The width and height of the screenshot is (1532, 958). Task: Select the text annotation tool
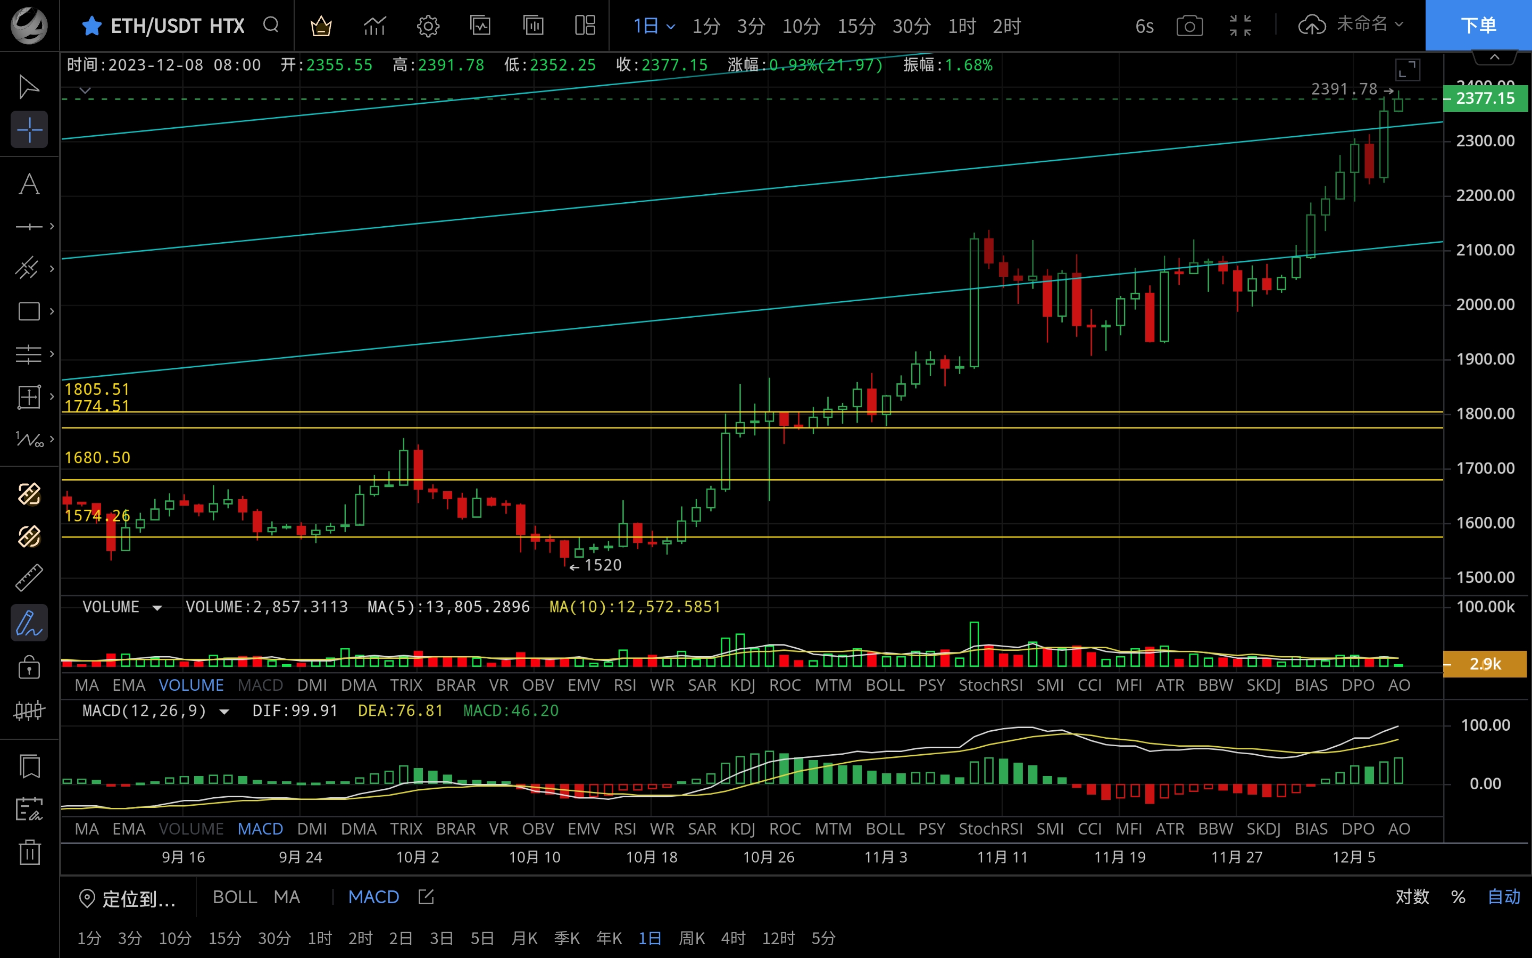click(29, 184)
